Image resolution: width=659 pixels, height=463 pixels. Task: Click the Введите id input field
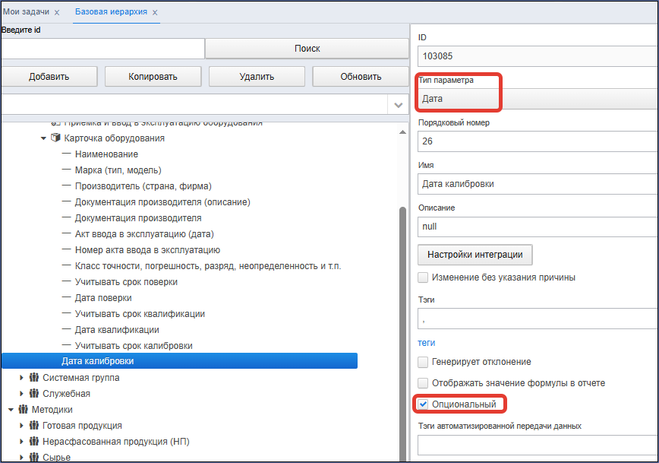[x=102, y=49]
